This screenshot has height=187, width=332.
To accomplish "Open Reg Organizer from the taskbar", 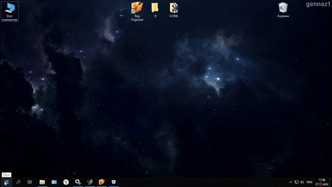I will 102,182.
